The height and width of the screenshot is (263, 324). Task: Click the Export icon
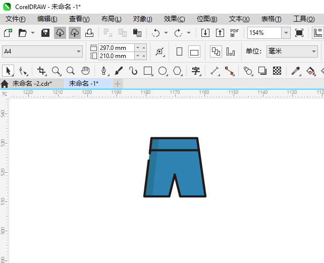point(220,33)
